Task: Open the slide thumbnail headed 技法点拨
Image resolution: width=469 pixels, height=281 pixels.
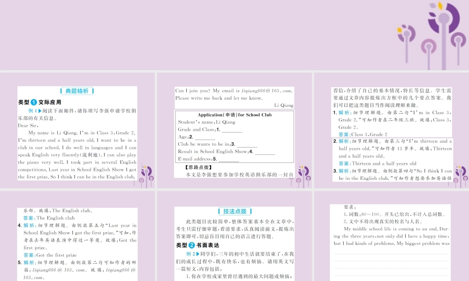Action: click(234, 236)
